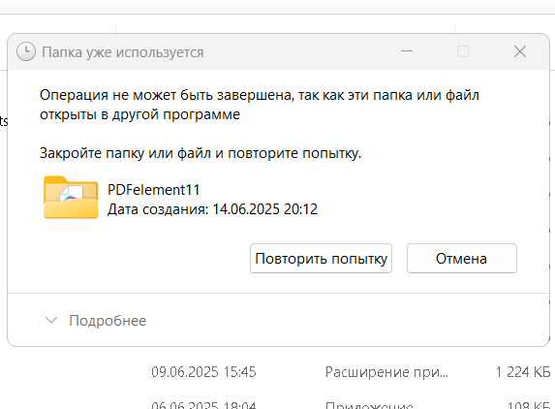This screenshot has width=555, height=409.
Task: Click the Отмена button
Action: pos(462,259)
